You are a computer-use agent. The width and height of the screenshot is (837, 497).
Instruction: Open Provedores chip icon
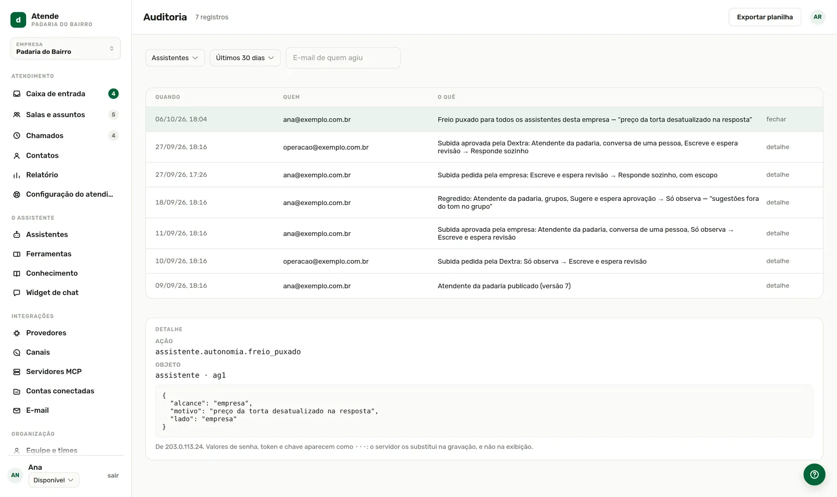point(17,333)
